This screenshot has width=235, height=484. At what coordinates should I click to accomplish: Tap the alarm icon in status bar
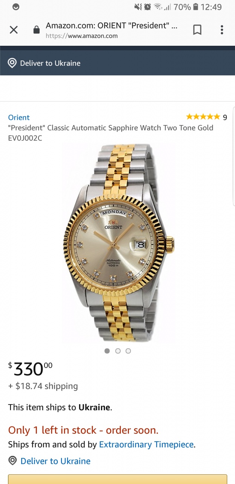click(147, 7)
